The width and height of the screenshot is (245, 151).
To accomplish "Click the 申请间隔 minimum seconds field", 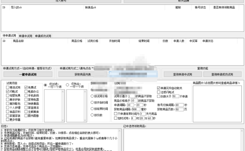I will (x=130, y=105).
